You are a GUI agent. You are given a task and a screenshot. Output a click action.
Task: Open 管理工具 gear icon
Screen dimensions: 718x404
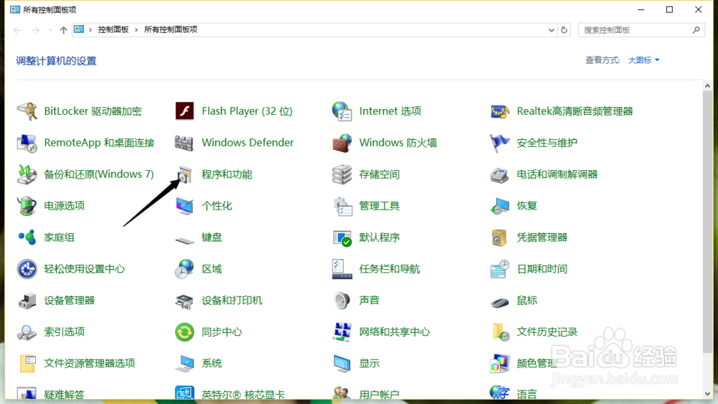tap(342, 206)
